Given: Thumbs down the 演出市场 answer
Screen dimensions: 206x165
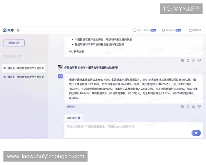Looking at the screenshot, I should pyautogui.click(x=199, y=107).
